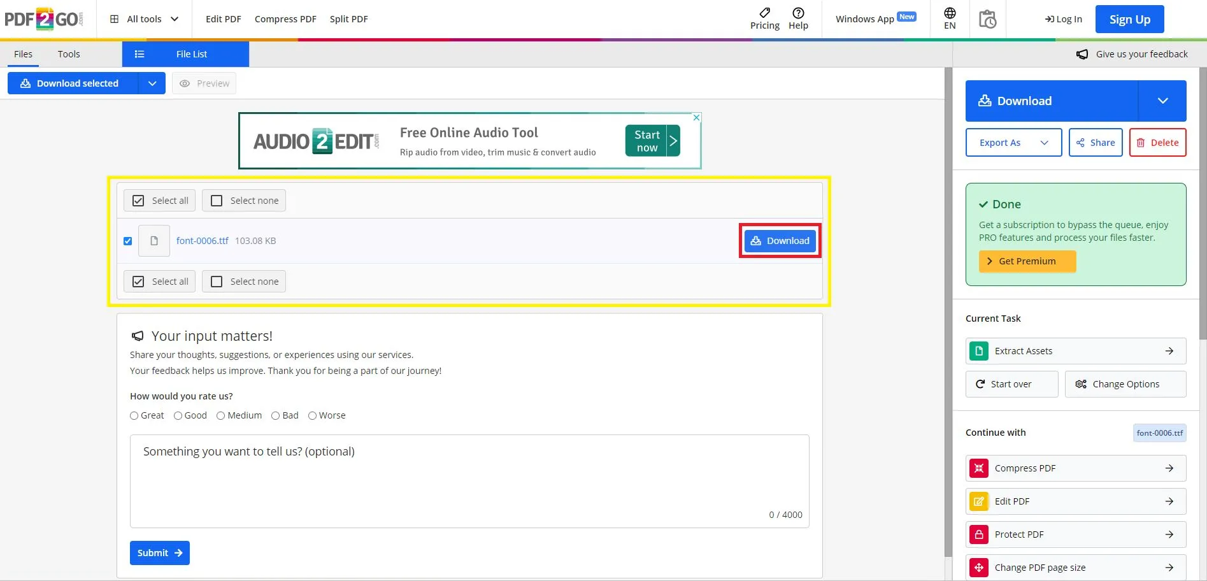Click the Protect PDF lock icon
The height and width of the screenshot is (581, 1207).
979,534
